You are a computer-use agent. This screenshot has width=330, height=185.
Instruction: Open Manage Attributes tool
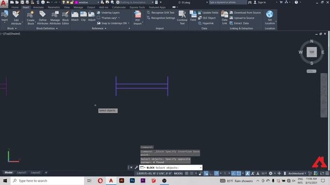click(55, 18)
